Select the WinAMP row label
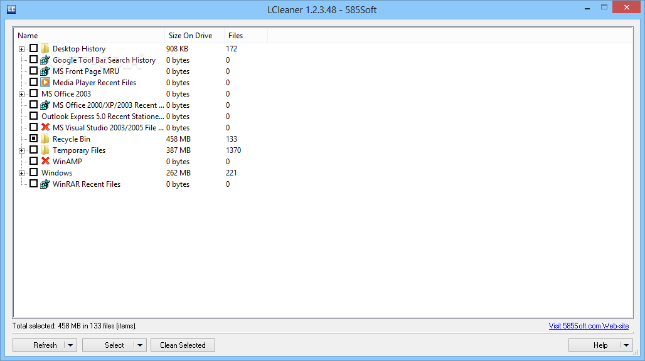Viewport: 645px width, 361px height. click(67, 162)
